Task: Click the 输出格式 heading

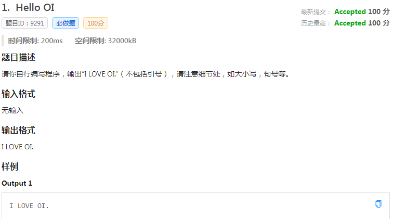Action: 18,130
